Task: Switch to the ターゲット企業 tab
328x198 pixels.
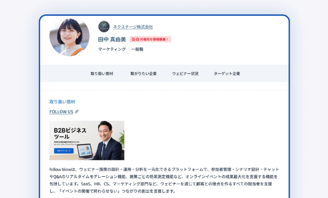Action: (x=227, y=73)
